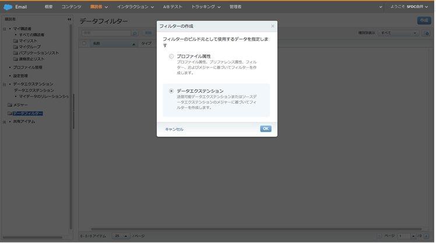The image size is (436, 243).
Task: Open the dropdown chevron left of ようこそ
Action: coord(381,7)
